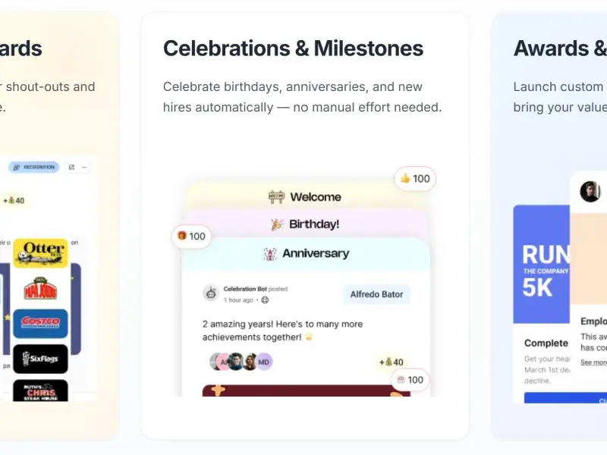The image size is (607, 455).
Task: Select the Anniversary celebration card
Action: [306, 254]
